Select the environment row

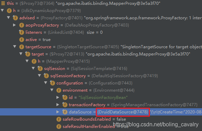[101, 90]
